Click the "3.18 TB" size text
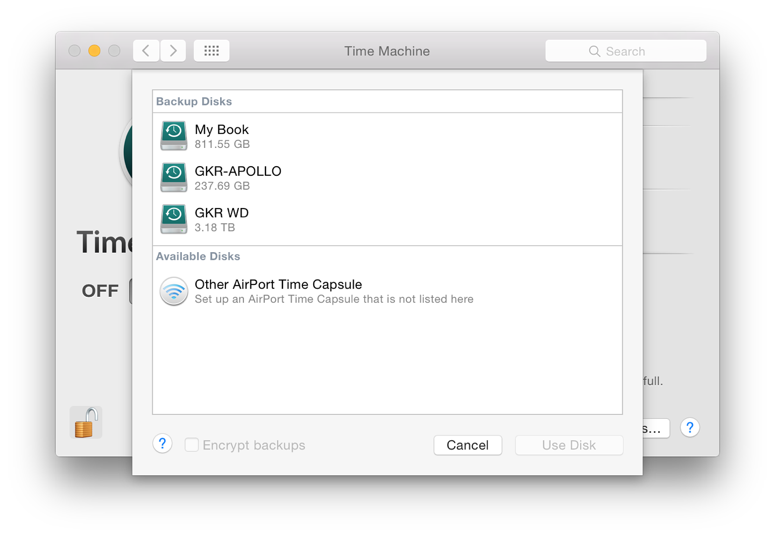 215,227
